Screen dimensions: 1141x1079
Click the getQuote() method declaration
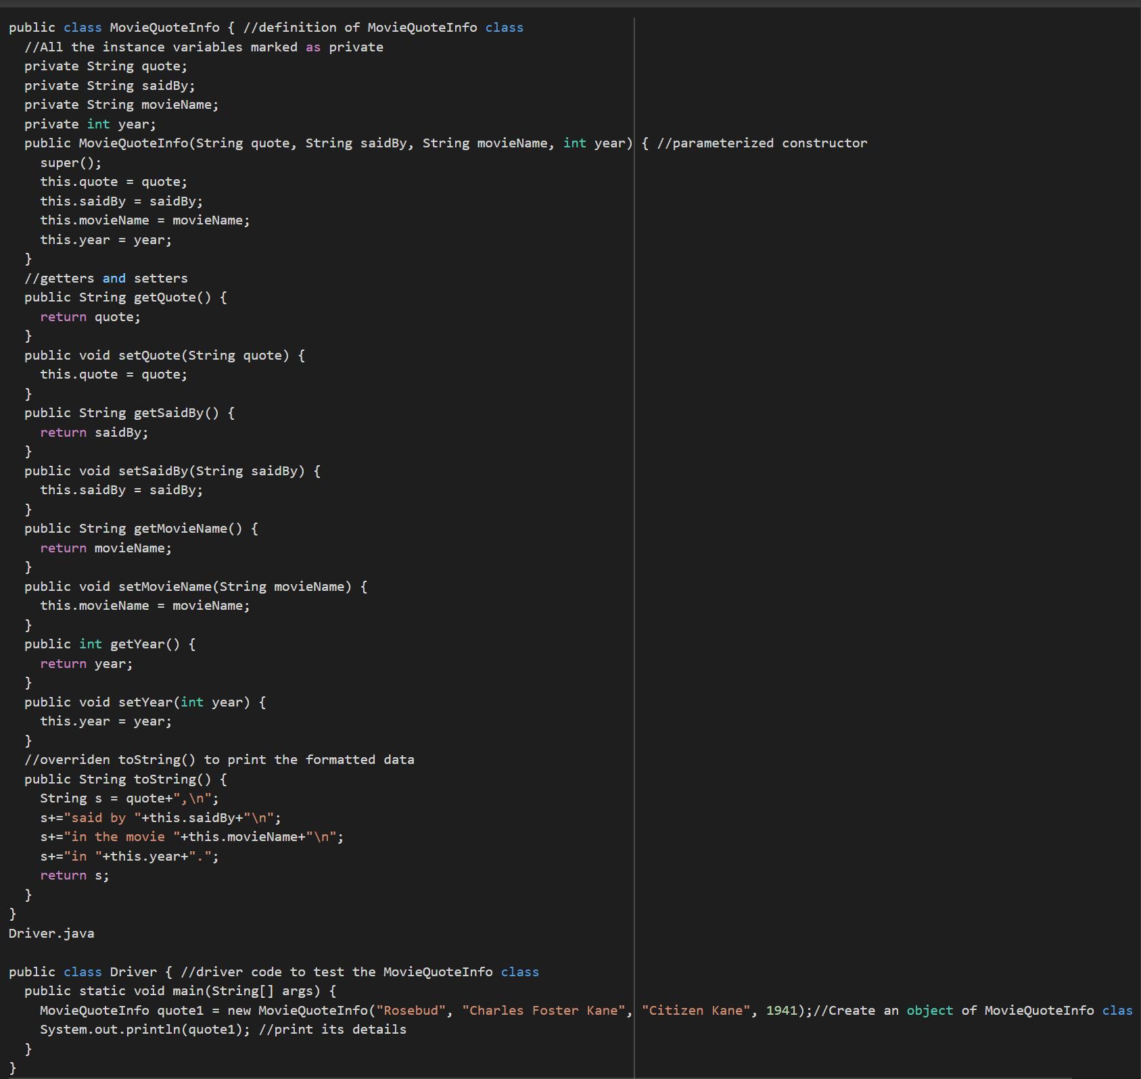click(125, 297)
